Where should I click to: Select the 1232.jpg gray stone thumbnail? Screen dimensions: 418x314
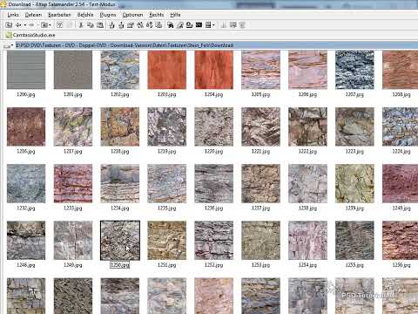pos(26,183)
